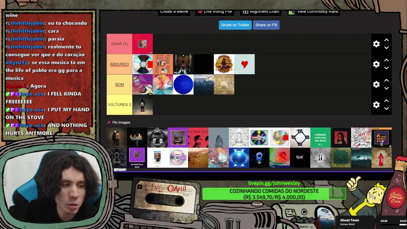407x229 pixels.
Task: Pick the red and green abstract cover
Action: [x=279, y=158]
